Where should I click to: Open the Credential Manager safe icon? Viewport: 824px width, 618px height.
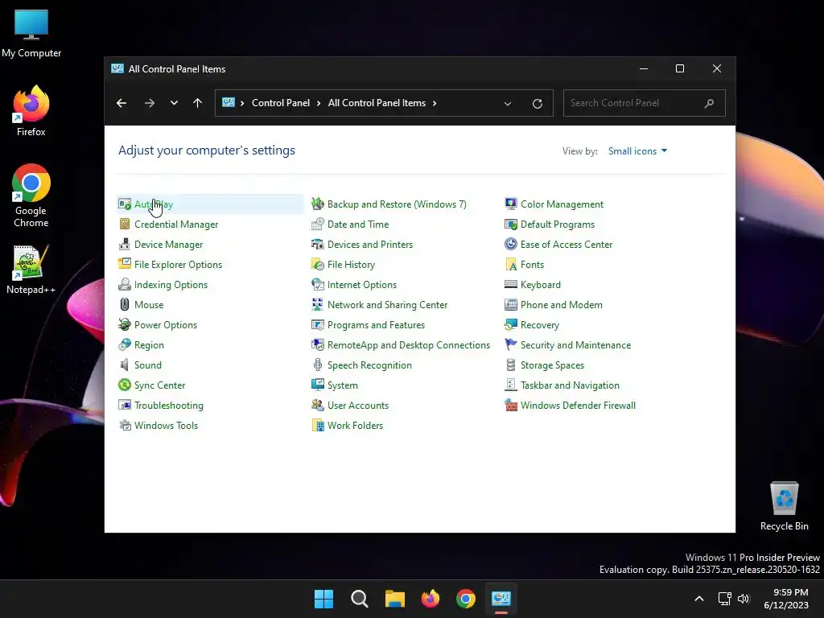tap(125, 225)
